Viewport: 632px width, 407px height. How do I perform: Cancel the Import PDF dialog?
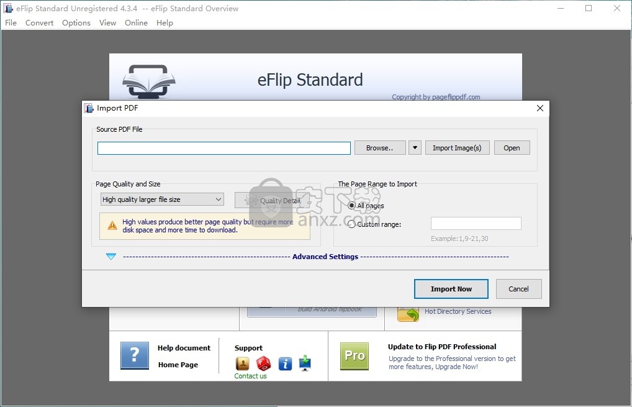[x=519, y=289]
